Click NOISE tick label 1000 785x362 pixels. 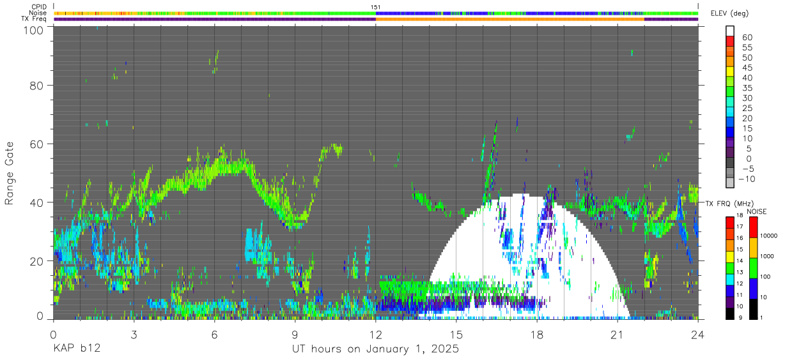[x=767, y=257]
